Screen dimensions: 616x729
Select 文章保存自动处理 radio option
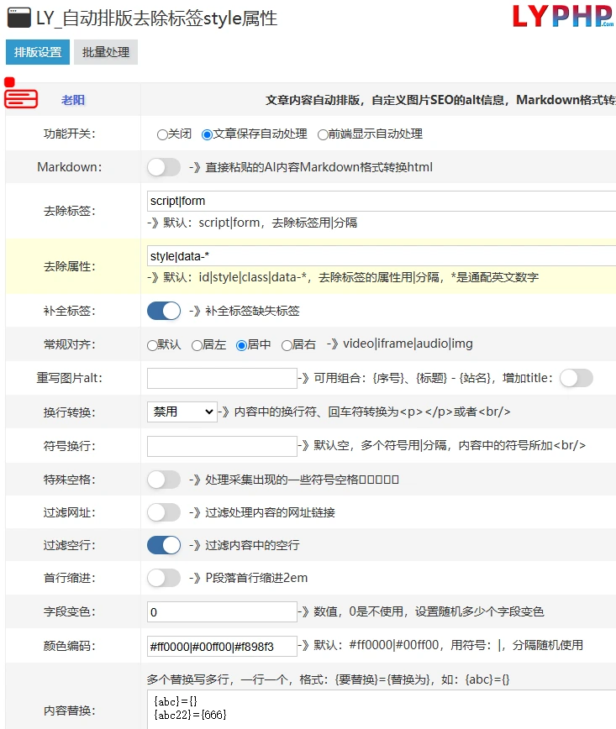[x=207, y=135]
